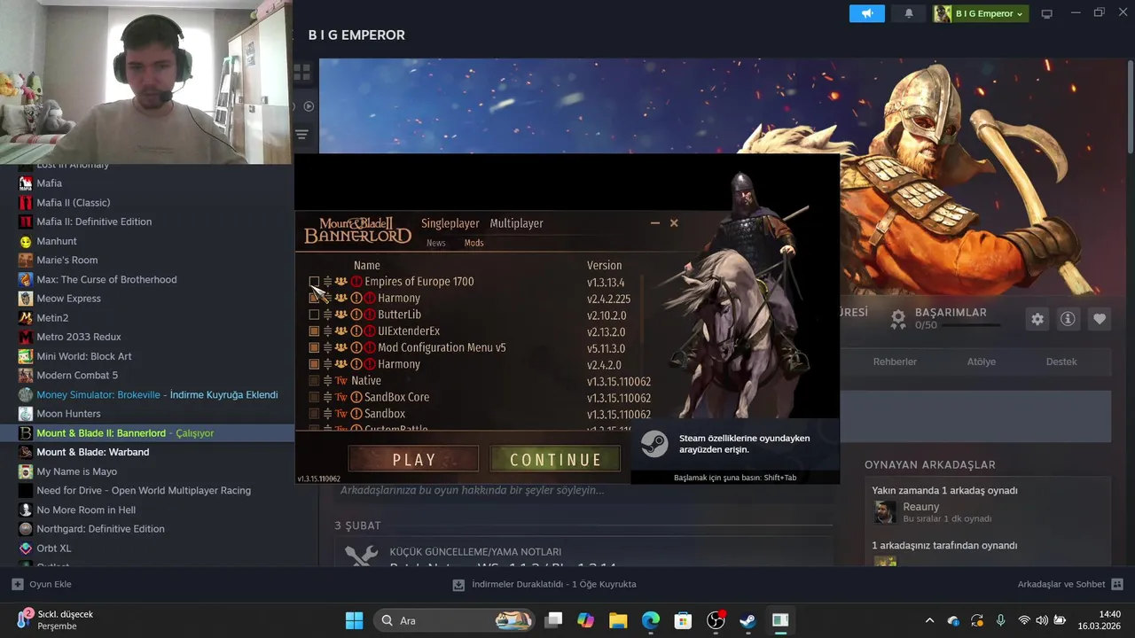Click the TaleWorlds icon next to Native

tap(340, 381)
